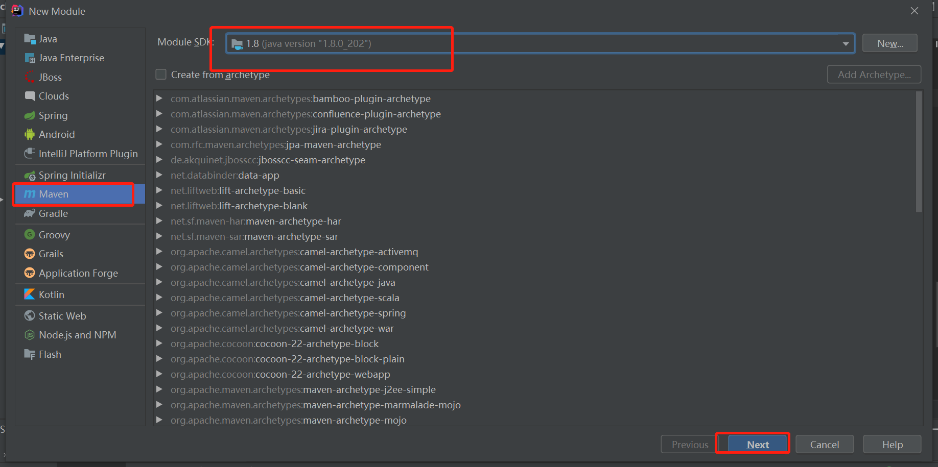Choose Spring module type label

pos(53,115)
